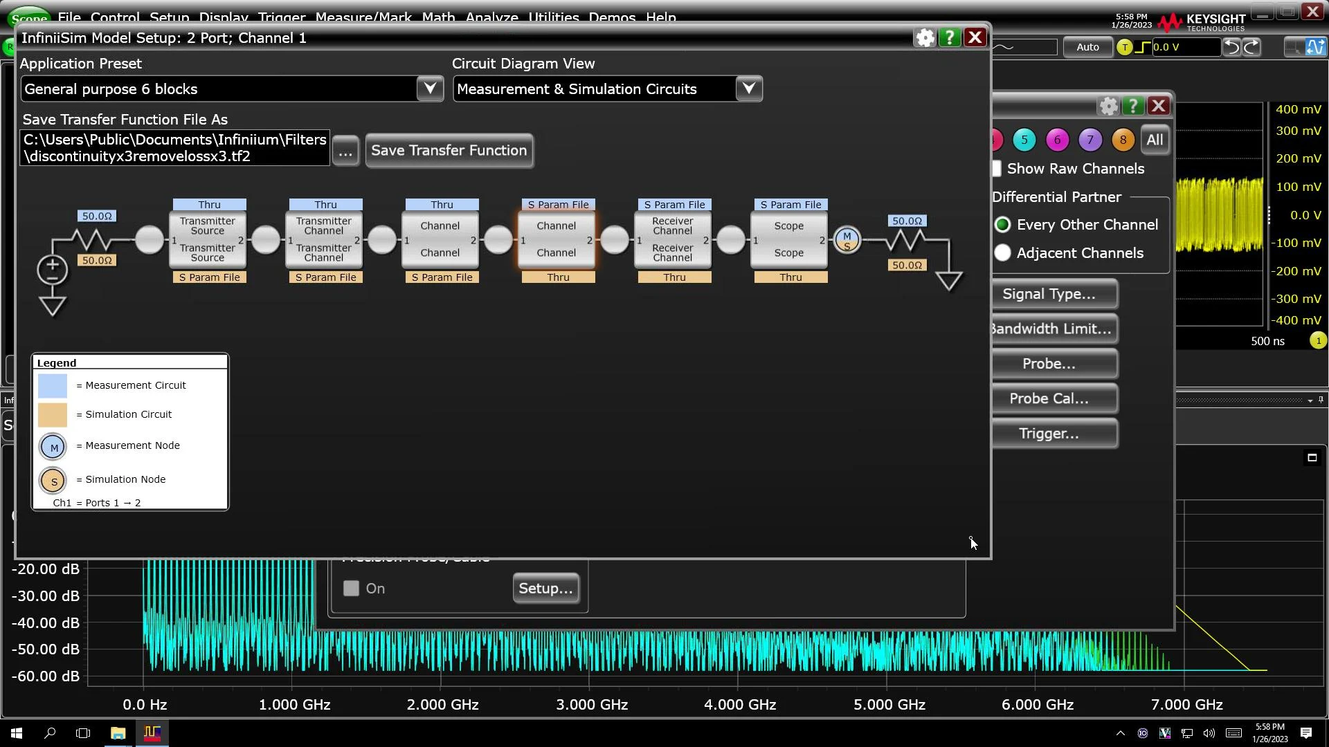Open File Explorer from taskbar
The height and width of the screenshot is (747, 1329).
[118, 733]
